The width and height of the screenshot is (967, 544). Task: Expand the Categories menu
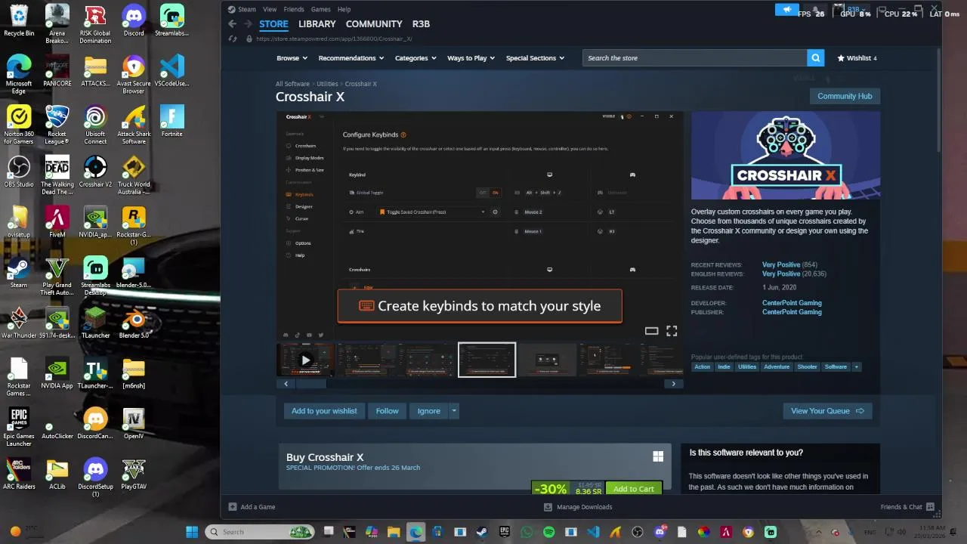click(416, 58)
